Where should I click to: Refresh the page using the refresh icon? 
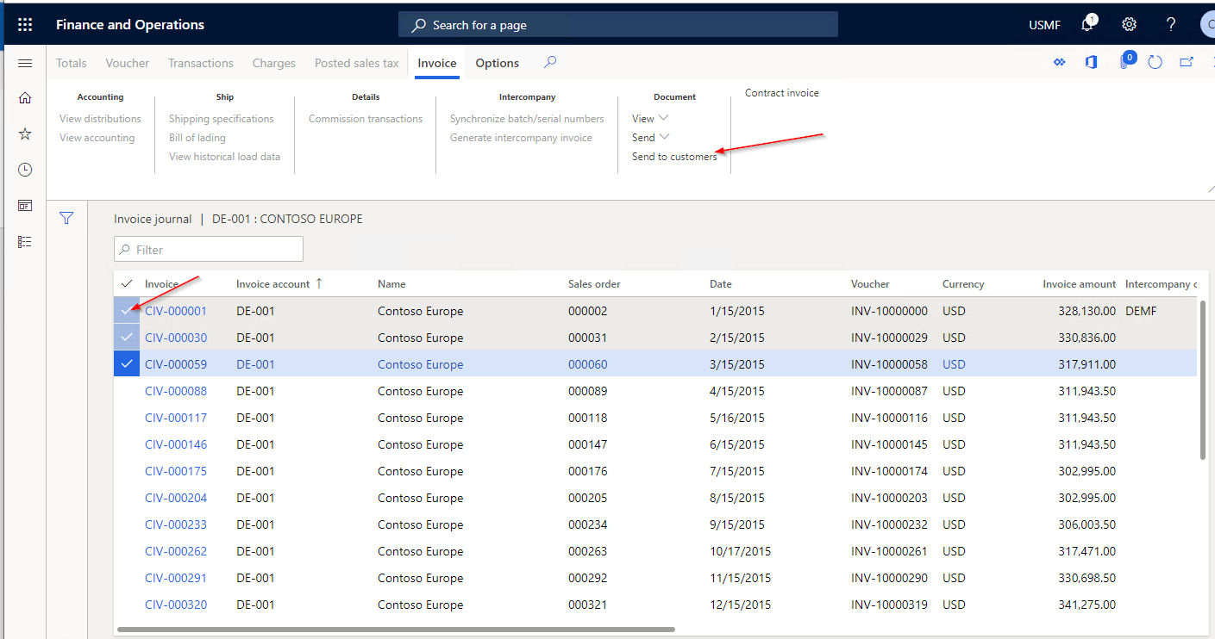point(1155,62)
